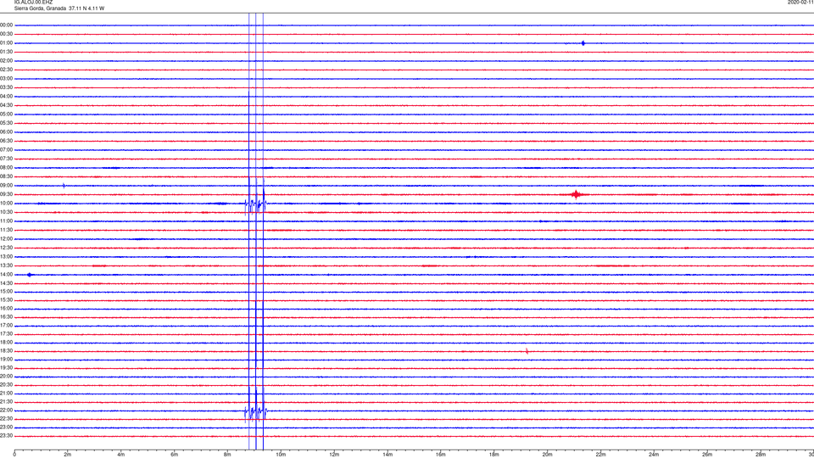Click the 4m tick label on axis
This screenshot has height=458, width=814.
click(121, 455)
